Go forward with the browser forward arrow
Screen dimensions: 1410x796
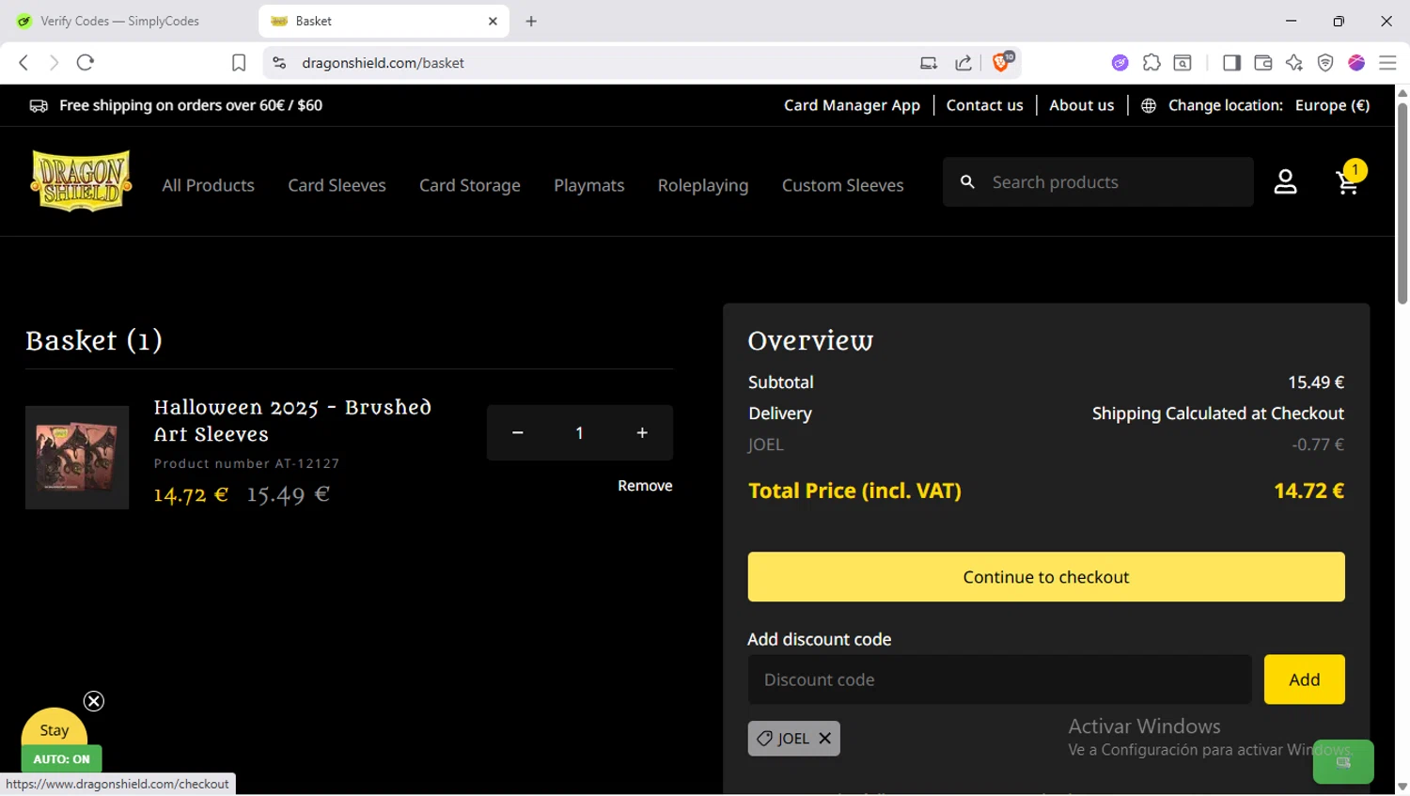click(x=54, y=63)
